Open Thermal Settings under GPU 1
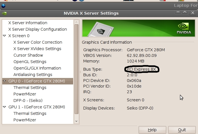 [30, 113]
